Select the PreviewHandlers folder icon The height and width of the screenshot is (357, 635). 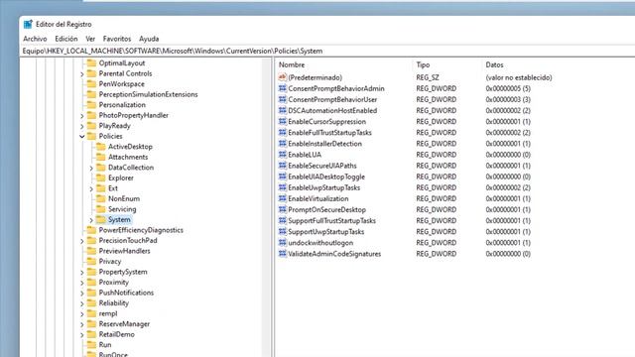point(92,251)
